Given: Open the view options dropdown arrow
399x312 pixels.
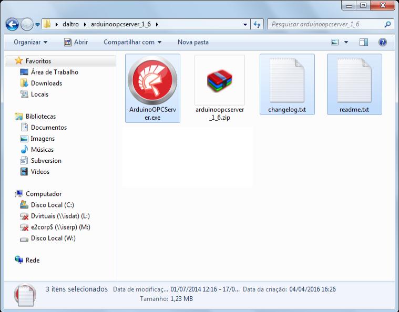Looking at the screenshot, I should click(346, 42).
